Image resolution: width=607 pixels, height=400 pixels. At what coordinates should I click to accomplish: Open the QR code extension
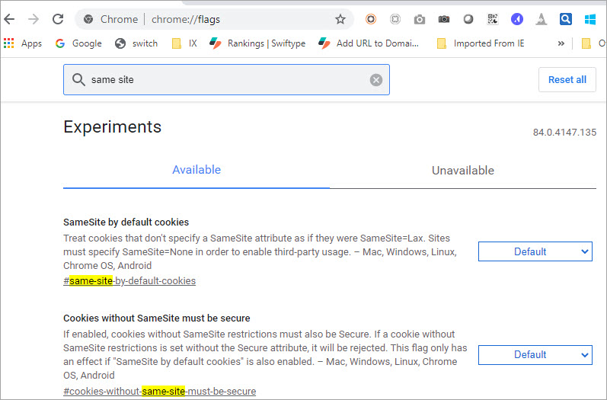point(493,19)
